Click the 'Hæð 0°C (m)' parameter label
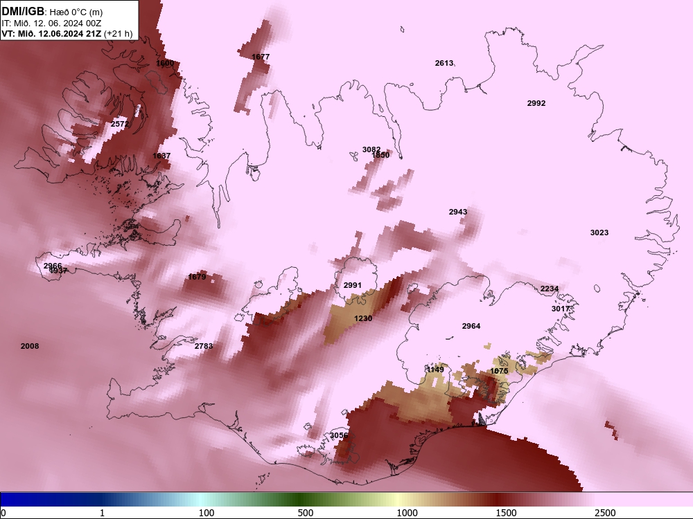Image resolution: width=693 pixels, height=519 pixels. pos(76,12)
